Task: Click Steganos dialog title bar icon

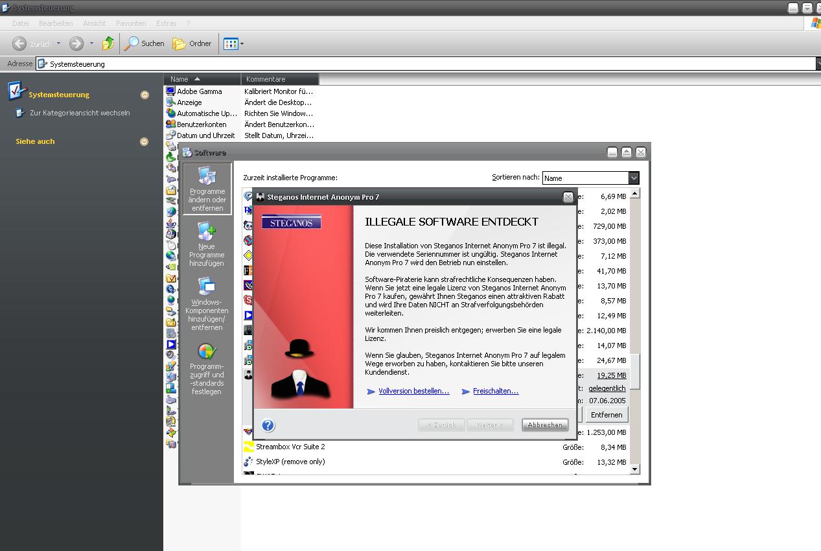Action: coord(260,197)
